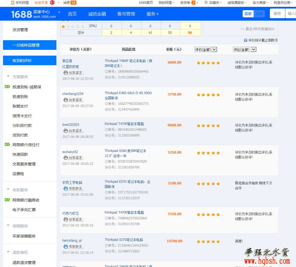Collapse the 收款服务 sidebar section
Screen dimensions: 296x267
pos(8,189)
